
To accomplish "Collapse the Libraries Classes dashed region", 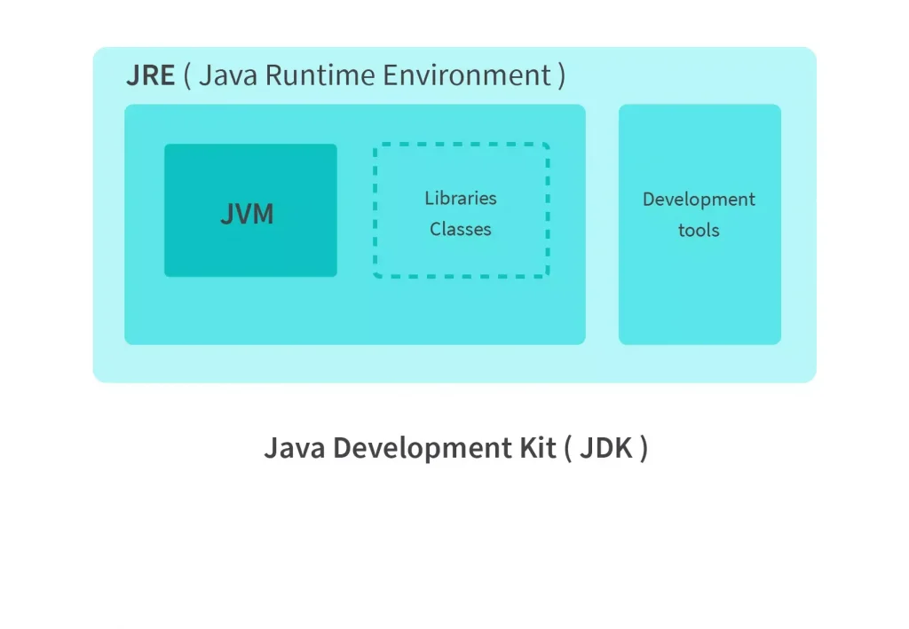I will [461, 211].
